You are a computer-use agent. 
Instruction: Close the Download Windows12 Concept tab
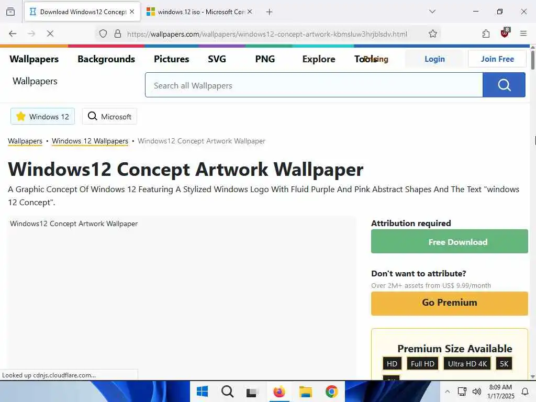click(x=132, y=12)
